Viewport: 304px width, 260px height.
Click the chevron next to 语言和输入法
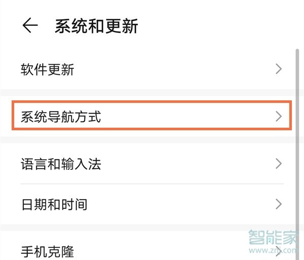279,164
